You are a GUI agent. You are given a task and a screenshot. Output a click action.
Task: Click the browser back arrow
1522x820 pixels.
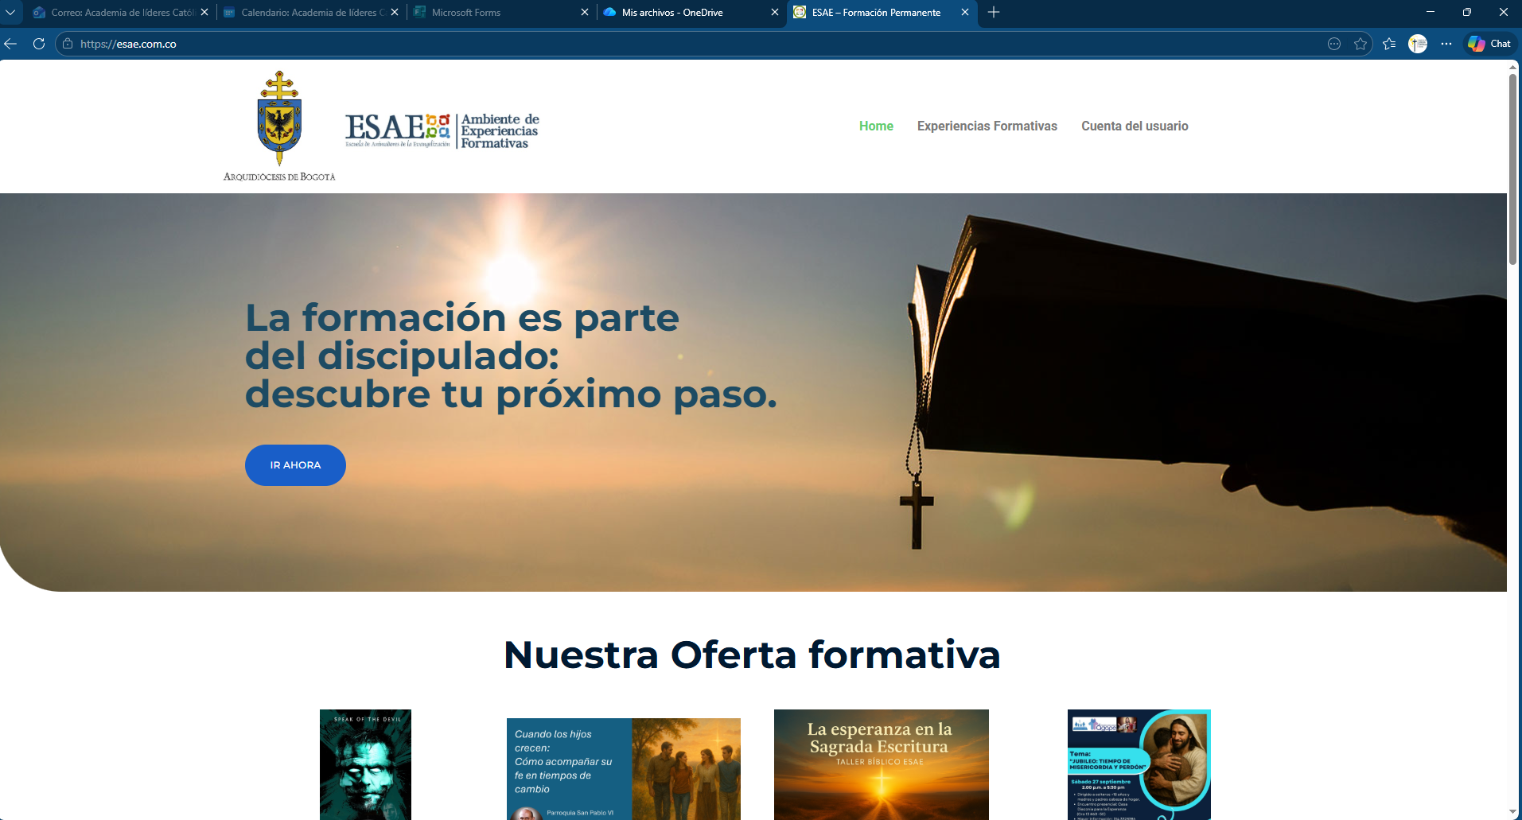pyautogui.click(x=10, y=44)
